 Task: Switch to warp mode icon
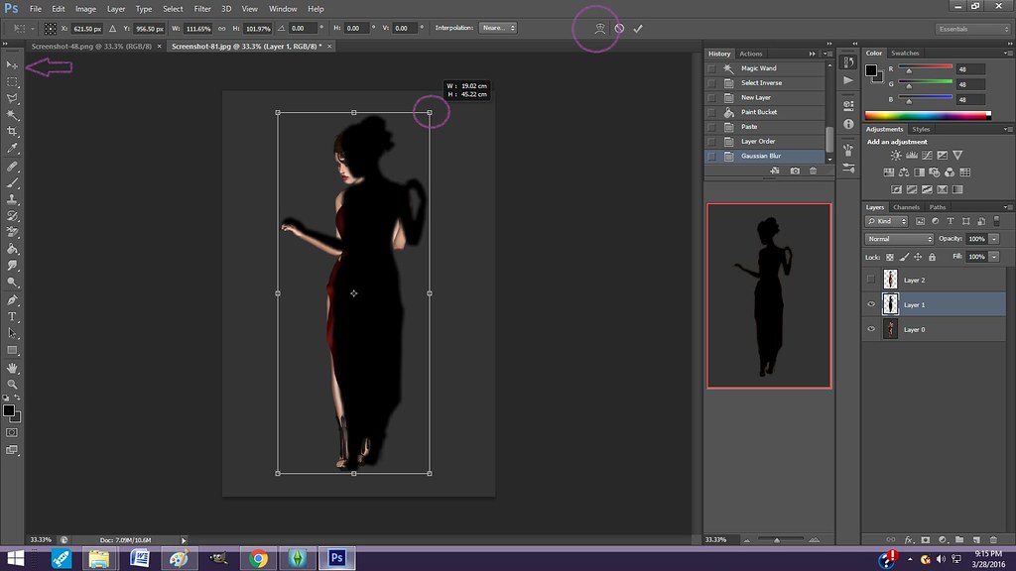pos(599,29)
